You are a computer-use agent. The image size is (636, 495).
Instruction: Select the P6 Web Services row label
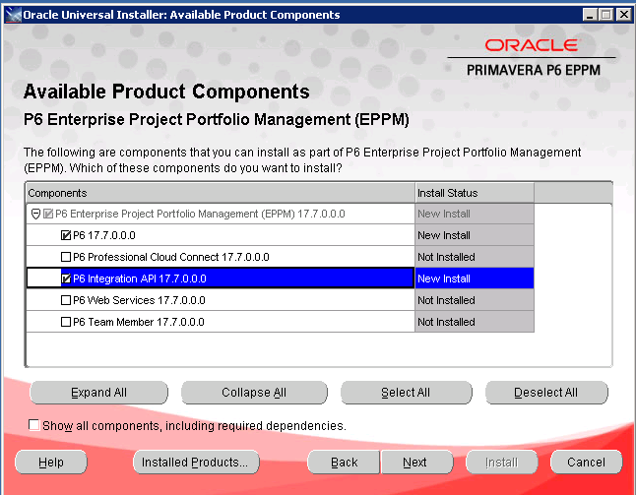tap(139, 300)
